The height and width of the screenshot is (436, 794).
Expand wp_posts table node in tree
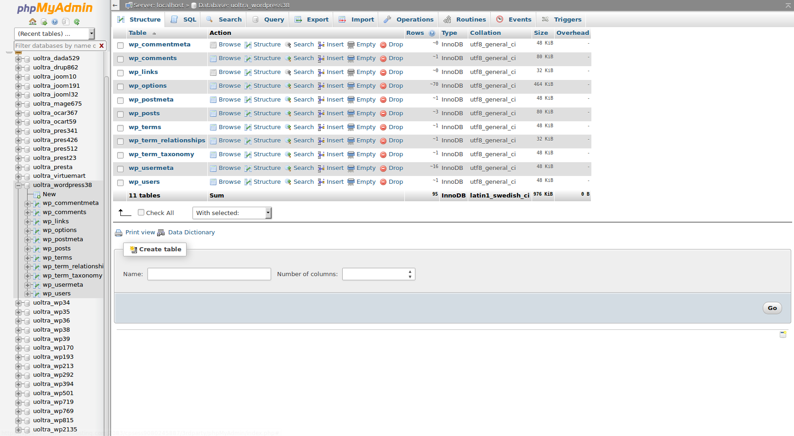(x=28, y=249)
